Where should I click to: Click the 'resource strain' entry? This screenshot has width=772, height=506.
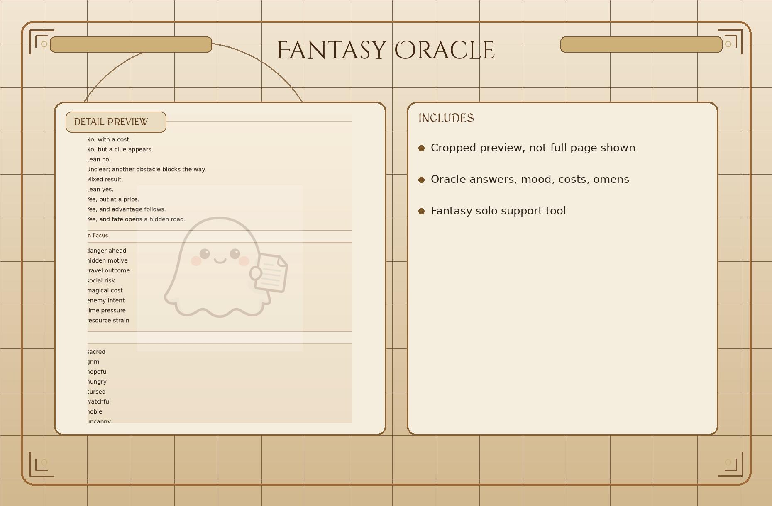[108, 320]
